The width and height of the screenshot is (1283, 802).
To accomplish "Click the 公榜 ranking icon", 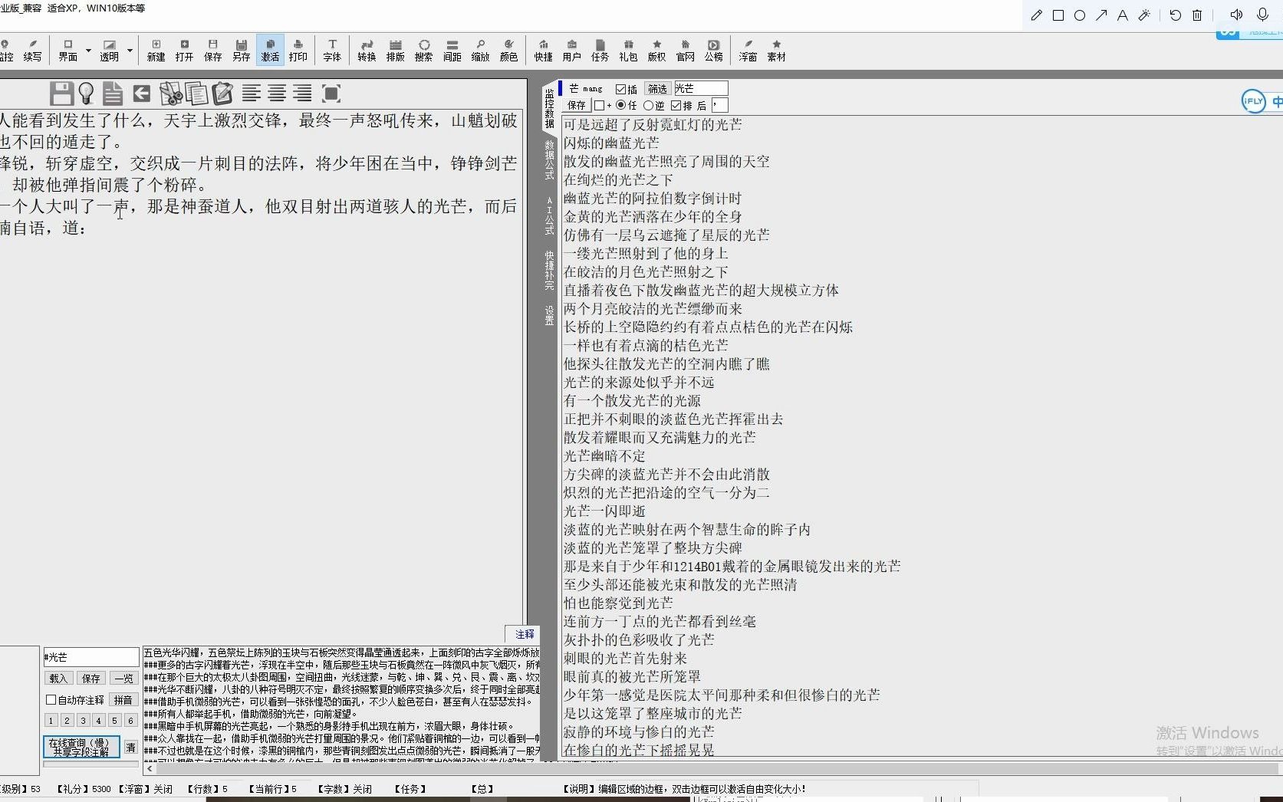I will pos(714,50).
